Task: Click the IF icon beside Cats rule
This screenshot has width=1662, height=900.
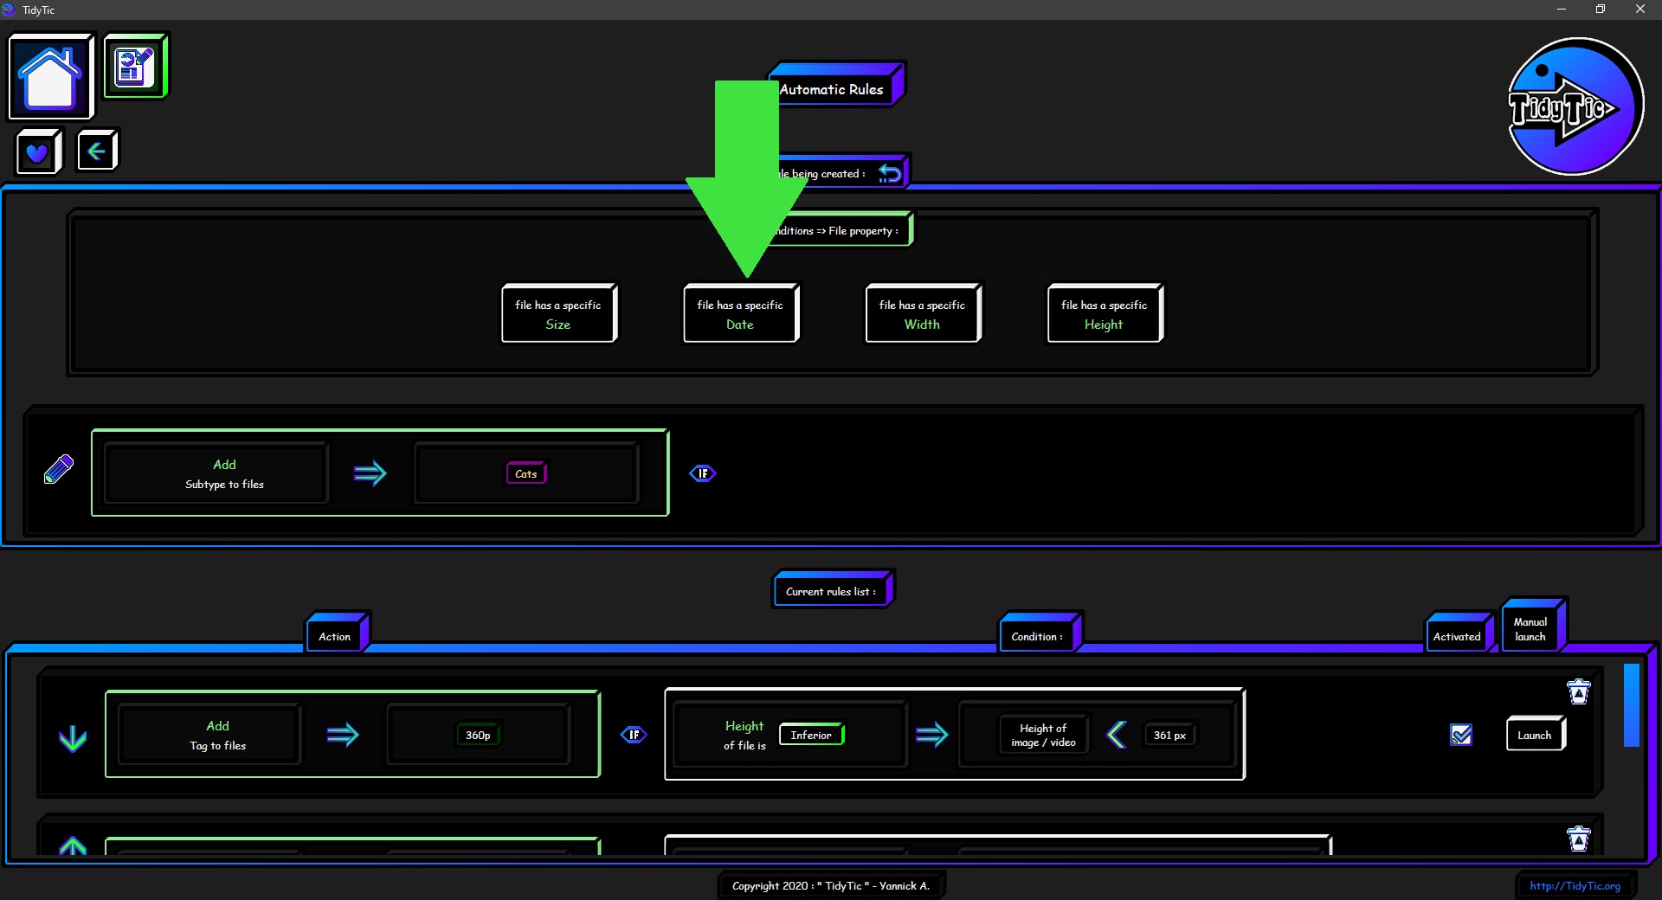Action: point(702,473)
